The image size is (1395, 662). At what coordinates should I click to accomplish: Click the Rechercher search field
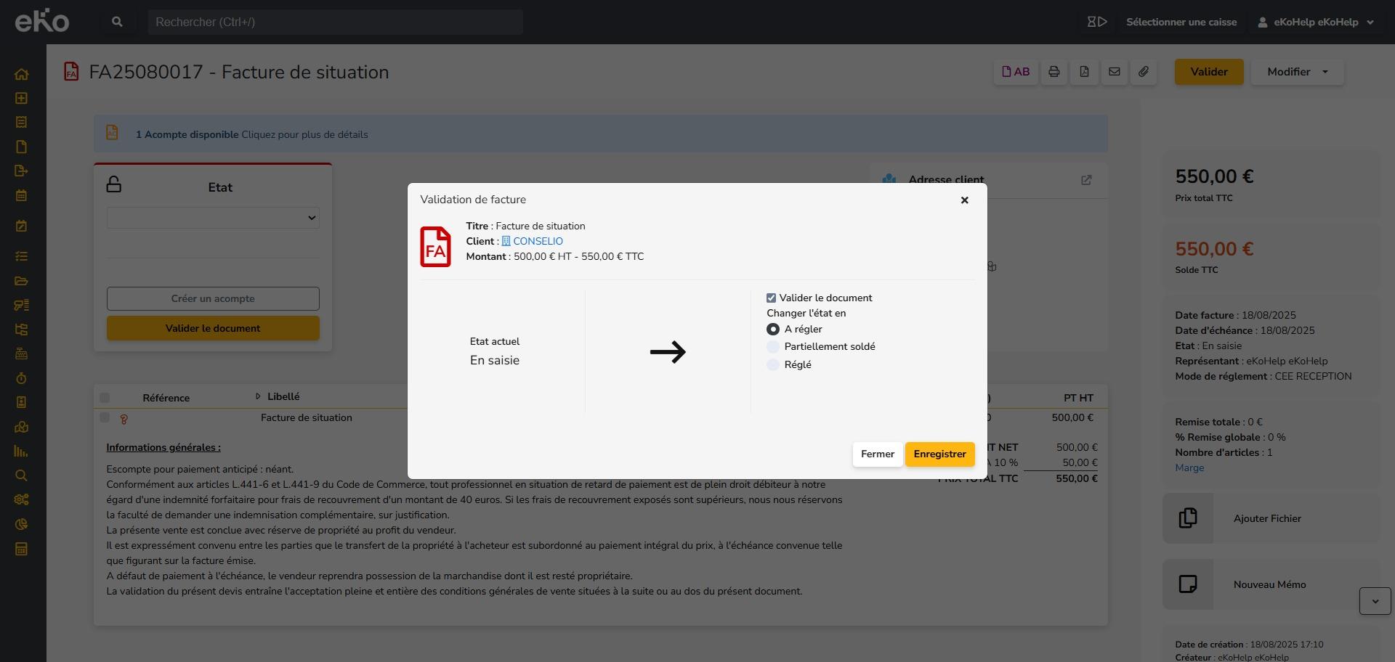click(x=335, y=23)
